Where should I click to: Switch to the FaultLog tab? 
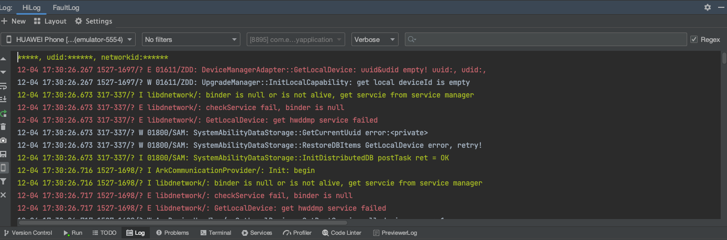[66, 7]
